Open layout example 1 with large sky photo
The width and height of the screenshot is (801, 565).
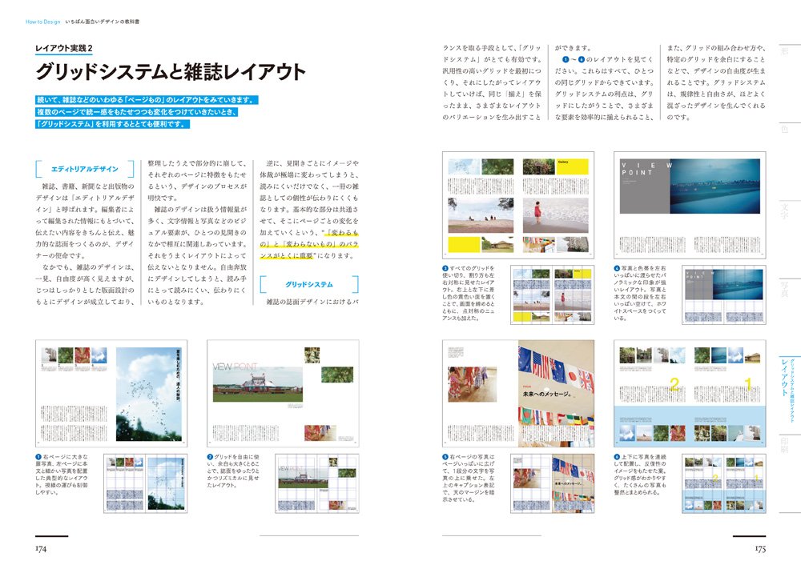pyautogui.click(x=111, y=394)
